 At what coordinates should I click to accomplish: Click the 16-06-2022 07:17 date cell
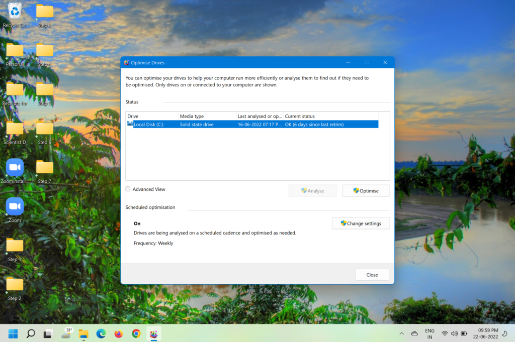[x=260, y=124]
